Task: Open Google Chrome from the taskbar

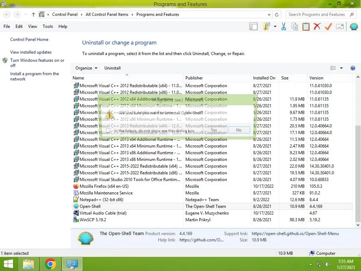Action: pyautogui.click(x=50, y=264)
